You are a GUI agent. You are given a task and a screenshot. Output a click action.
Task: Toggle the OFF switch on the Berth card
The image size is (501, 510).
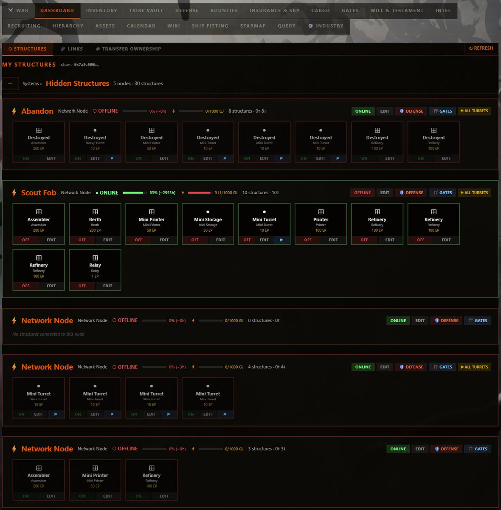(x=82, y=240)
